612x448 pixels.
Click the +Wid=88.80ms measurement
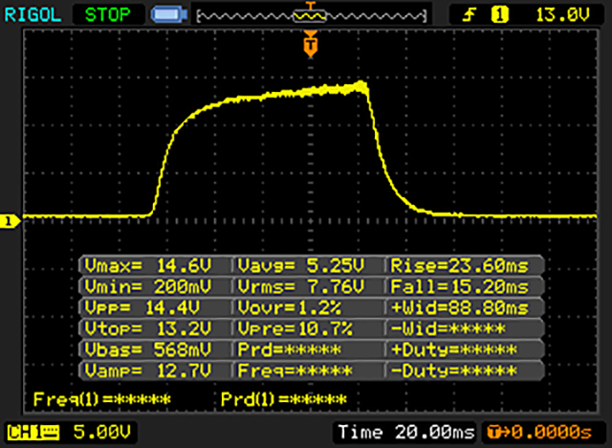460,308
